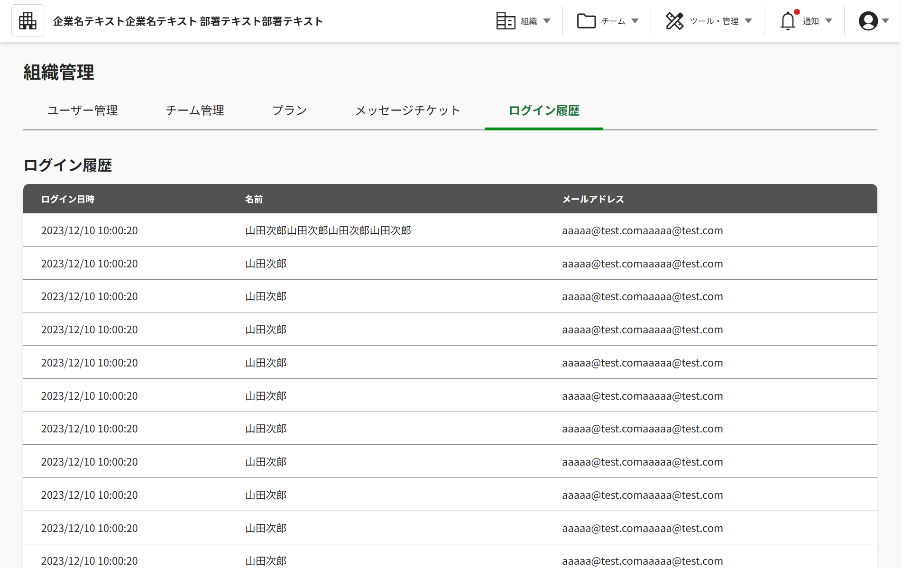Click the email in the third table row
902x568 pixels.
point(643,296)
